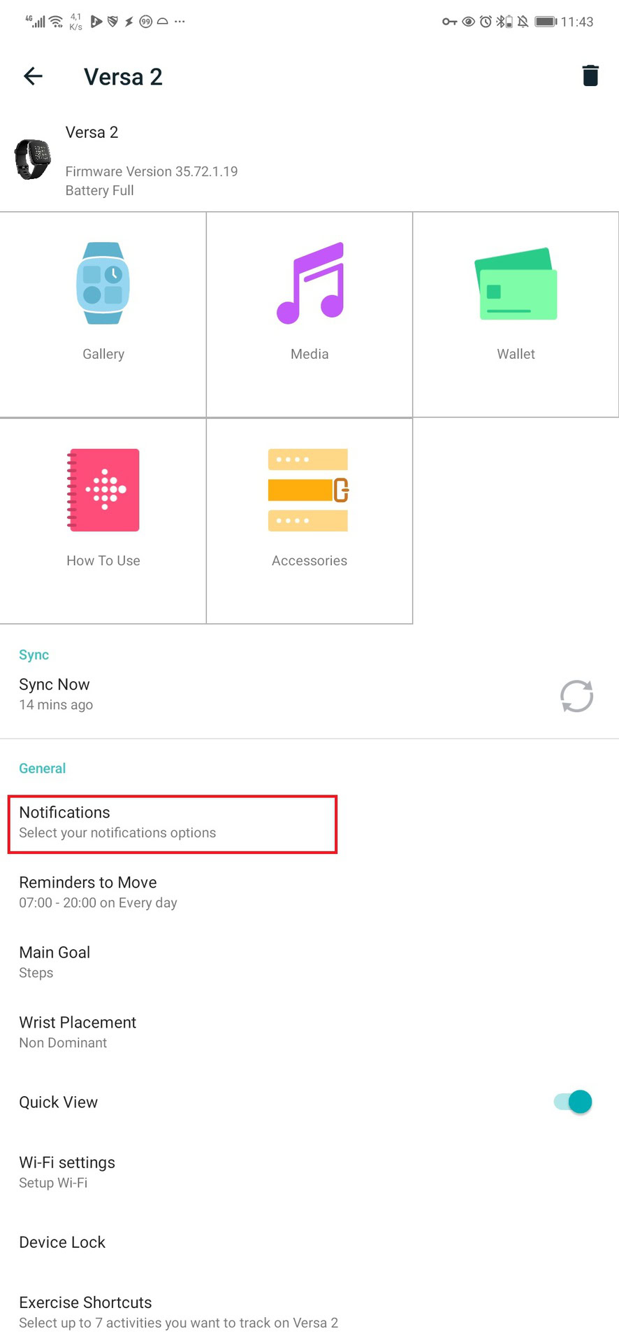Open the How To Use guide icon
Screen dimensions: 619x1343
pos(103,490)
